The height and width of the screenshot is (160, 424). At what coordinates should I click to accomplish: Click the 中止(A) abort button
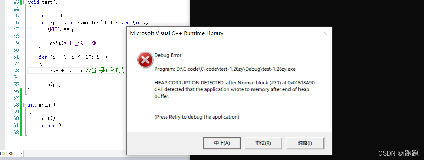point(222,143)
